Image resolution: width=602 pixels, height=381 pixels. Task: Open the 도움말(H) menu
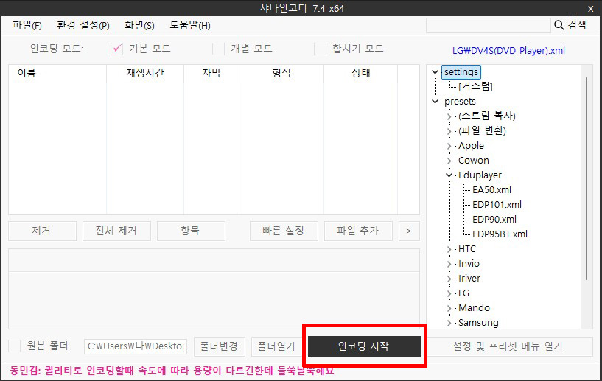pos(190,25)
